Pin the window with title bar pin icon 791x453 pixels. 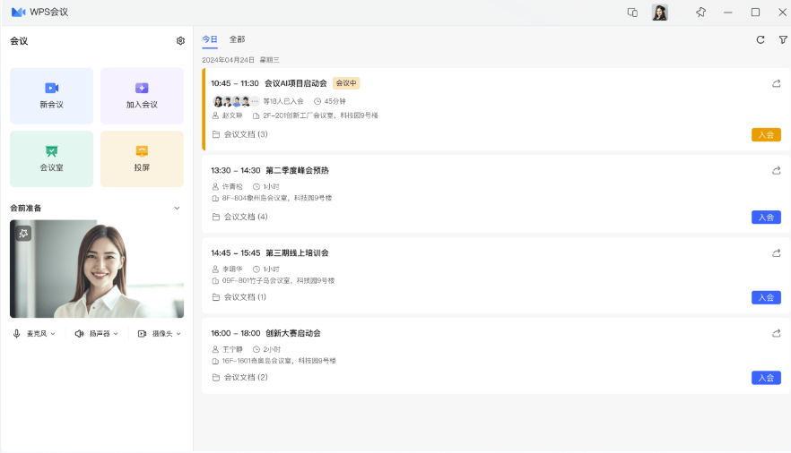tap(700, 12)
